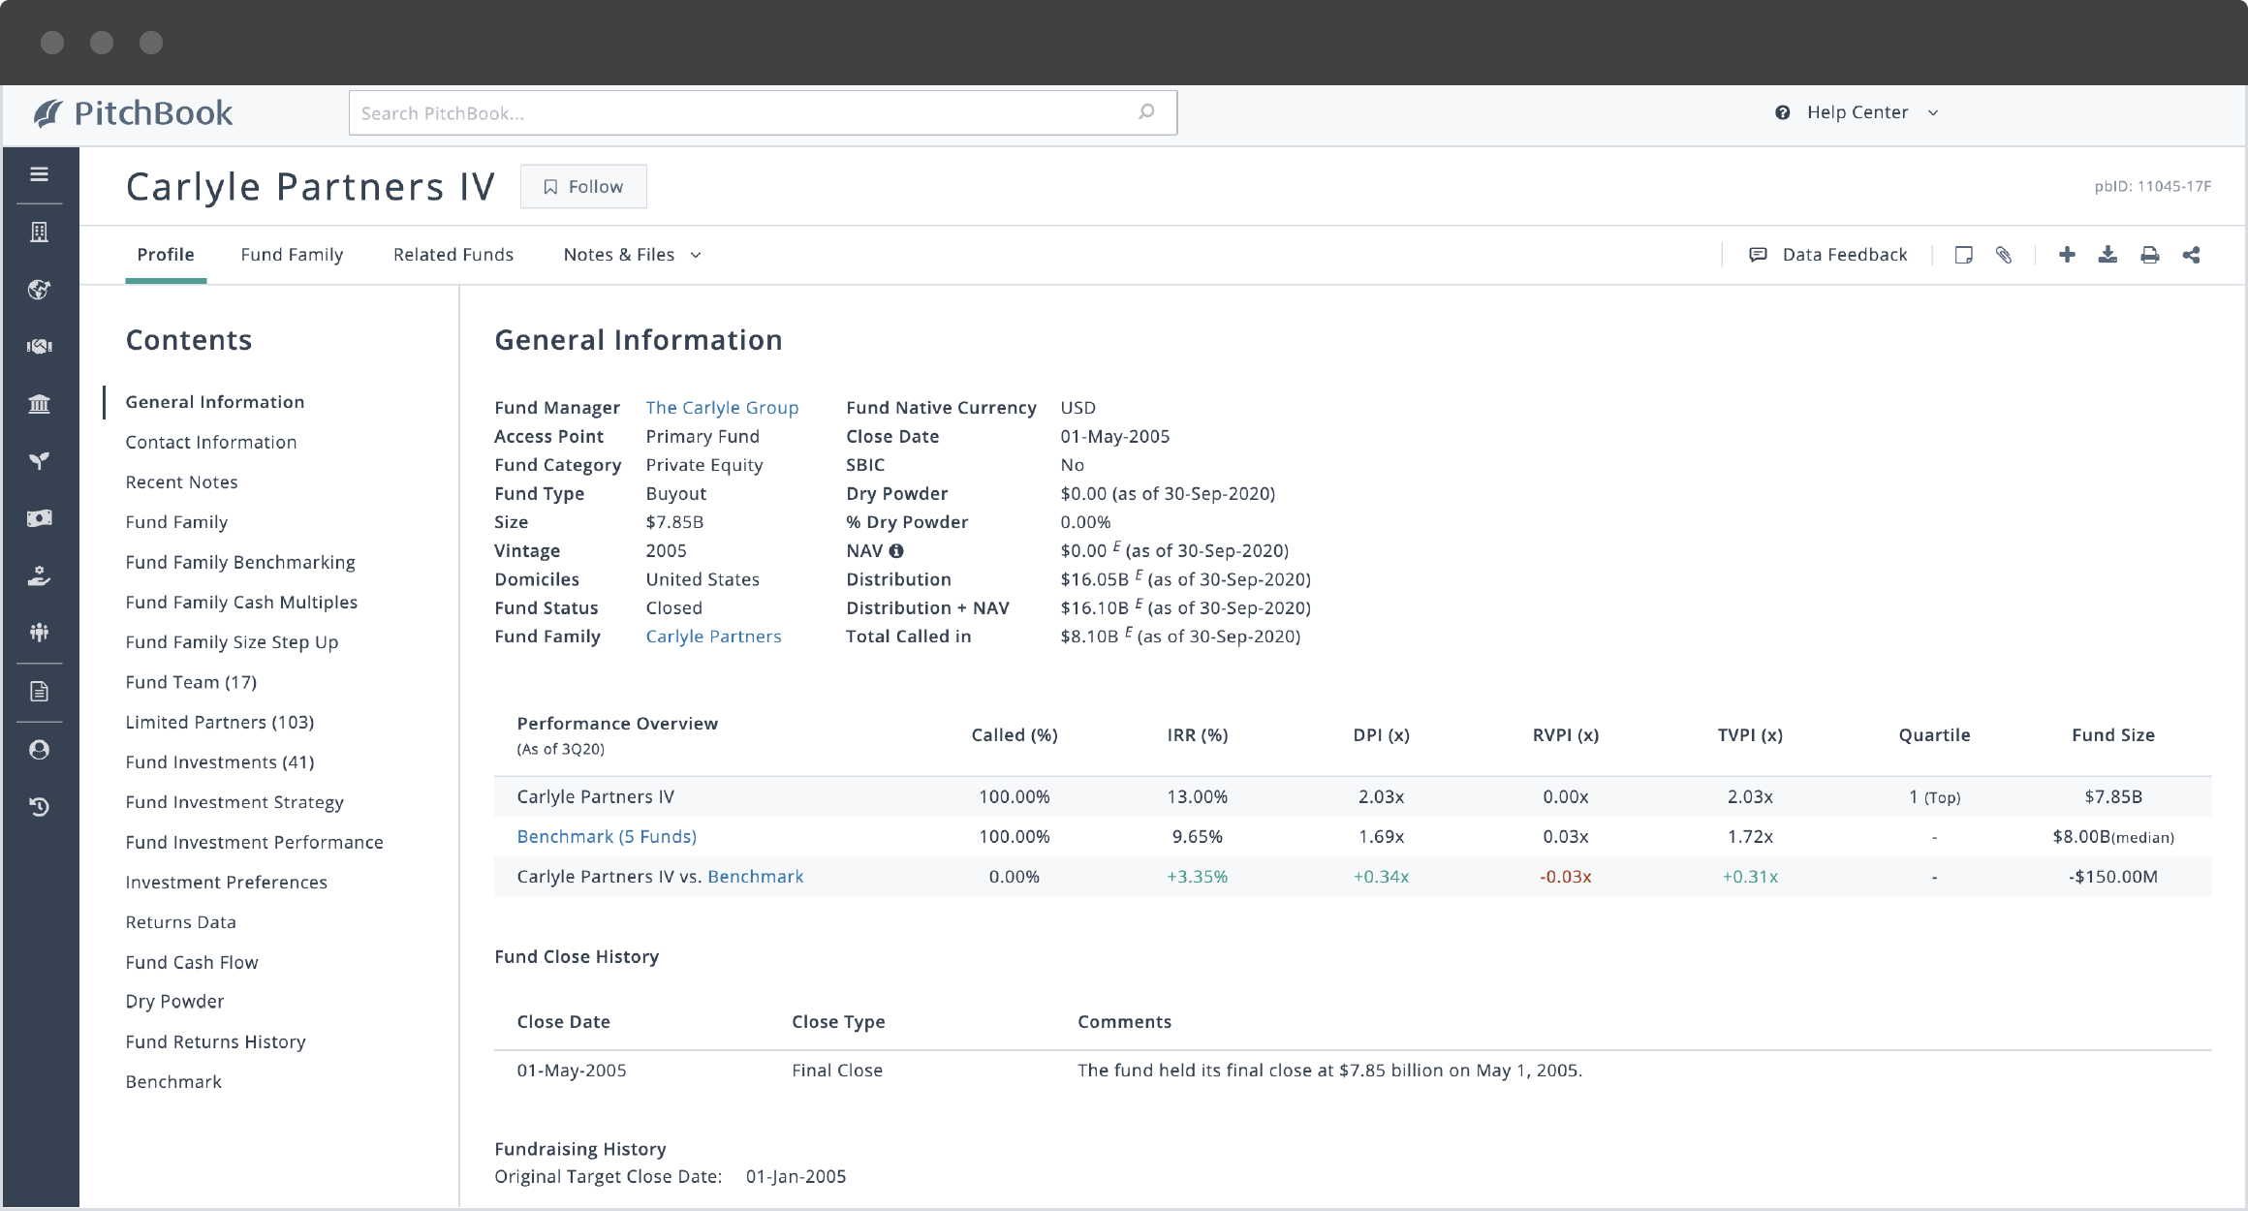Screen dimensions: 2248x1211
Task: Expand the Help Center dropdown arrow
Action: pyautogui.click(x=1933, y=112)
